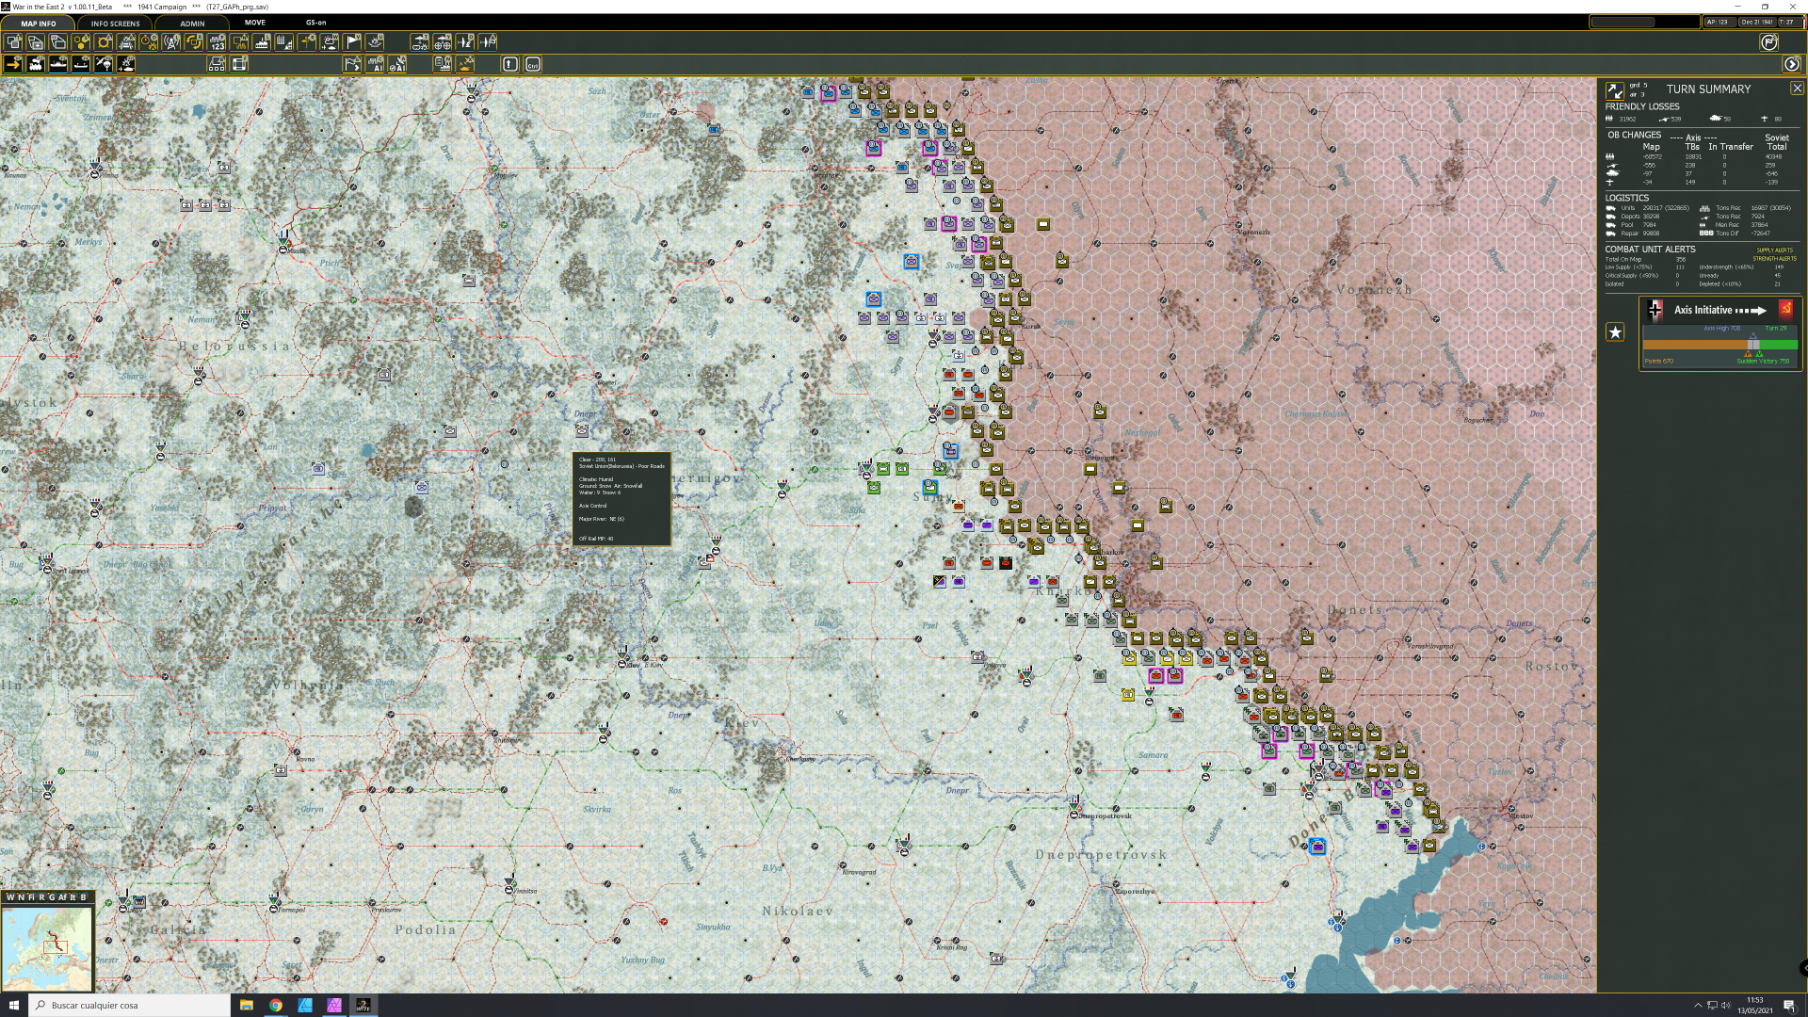This screenshot has height=1017, width=1808.
Task: Collapse the Turn Summary panel with the arrows icon
Action: pyautogui.click(x=1615, y=90)
